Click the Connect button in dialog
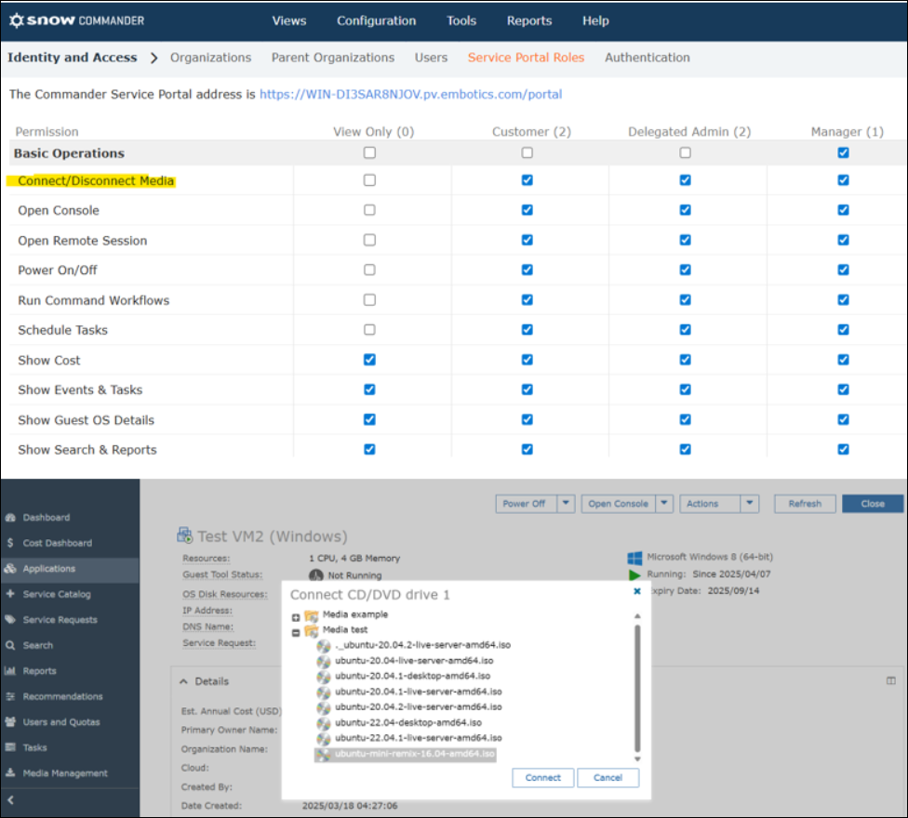The image size is (908, 818). tap(542, 777)
